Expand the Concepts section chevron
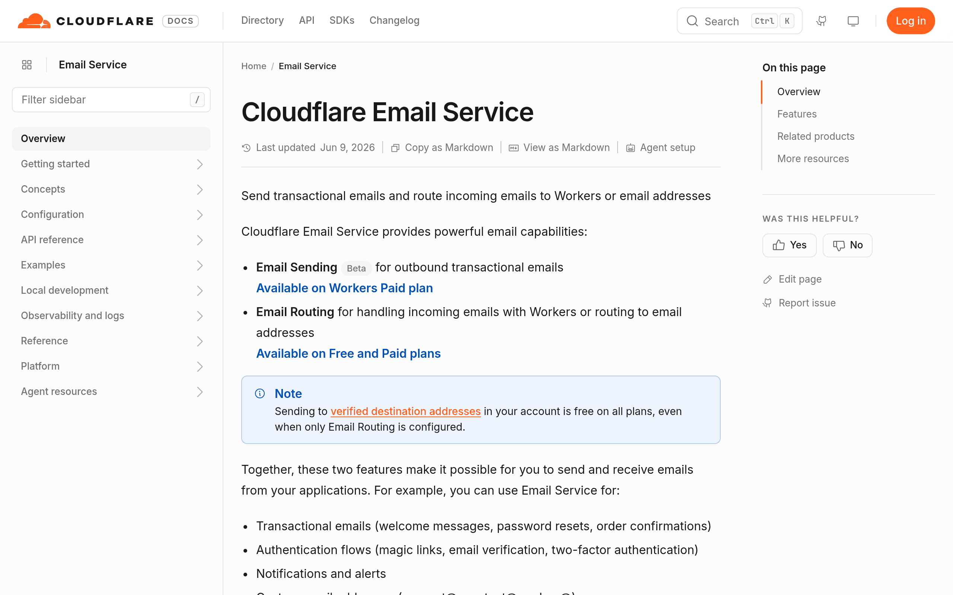953x595 pixels. pyautogui.click(x=200, y=190)
